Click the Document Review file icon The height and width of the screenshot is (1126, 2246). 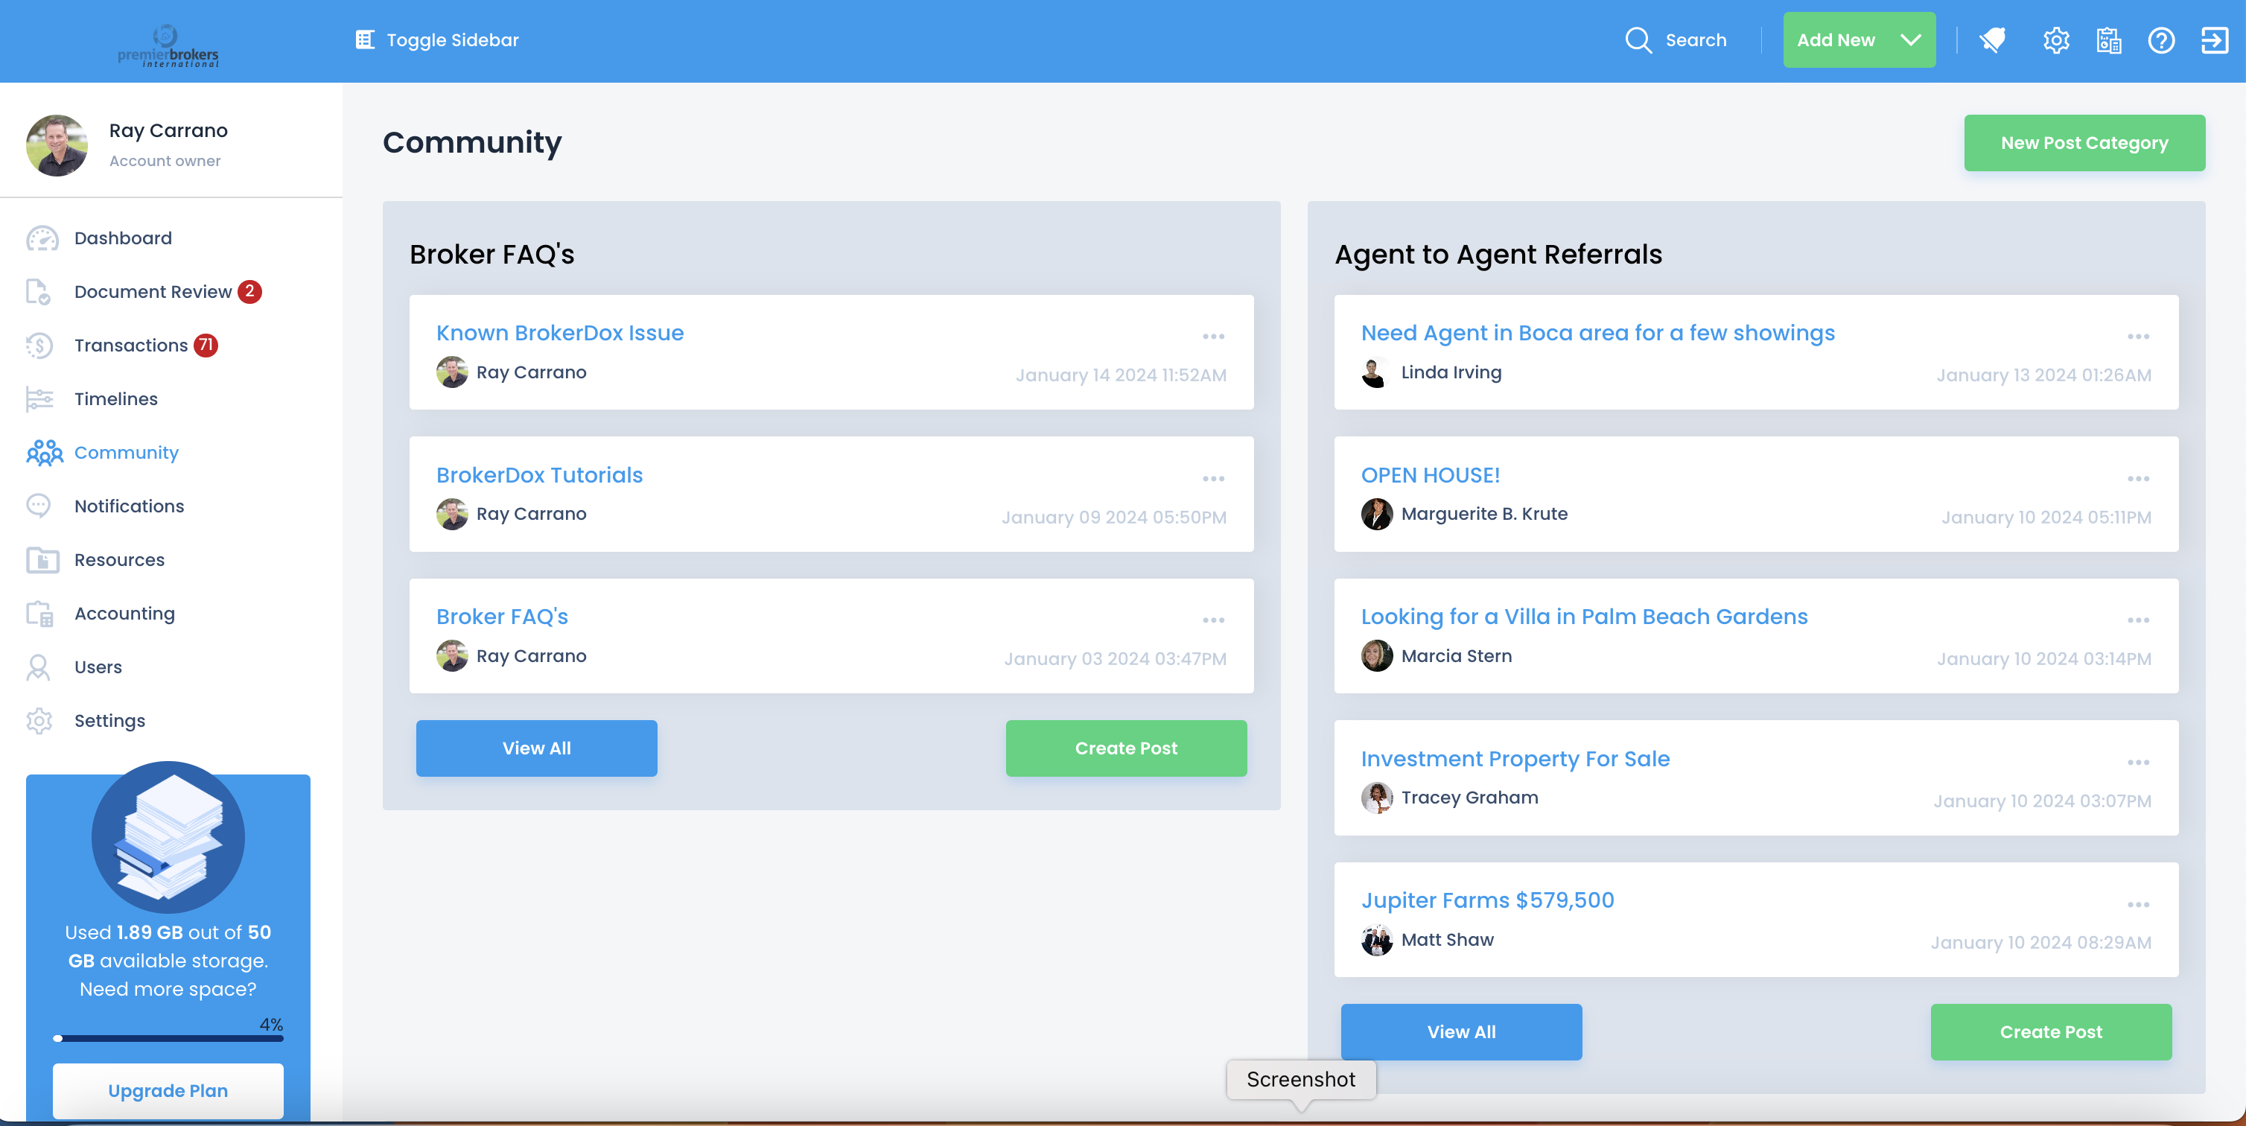pos(39,291)
